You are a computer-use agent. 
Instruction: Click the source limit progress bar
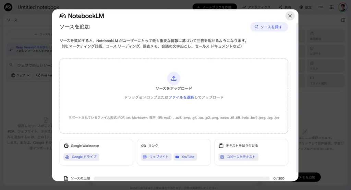click(x=181, y=178)
